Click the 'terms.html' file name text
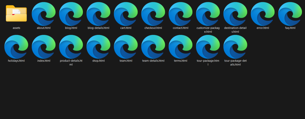Viewport: 305px width, 119px height. tap(181, 61)
